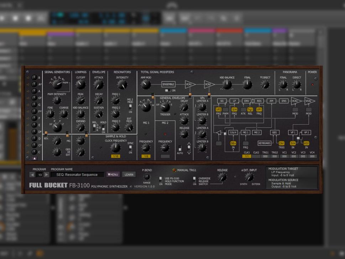Click the yellow VP2 patch button under SG

pos(218,109)
